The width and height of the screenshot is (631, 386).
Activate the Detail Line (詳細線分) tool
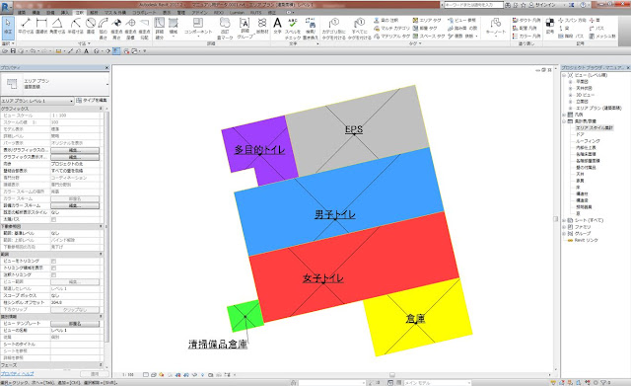[x=160, y=29]
